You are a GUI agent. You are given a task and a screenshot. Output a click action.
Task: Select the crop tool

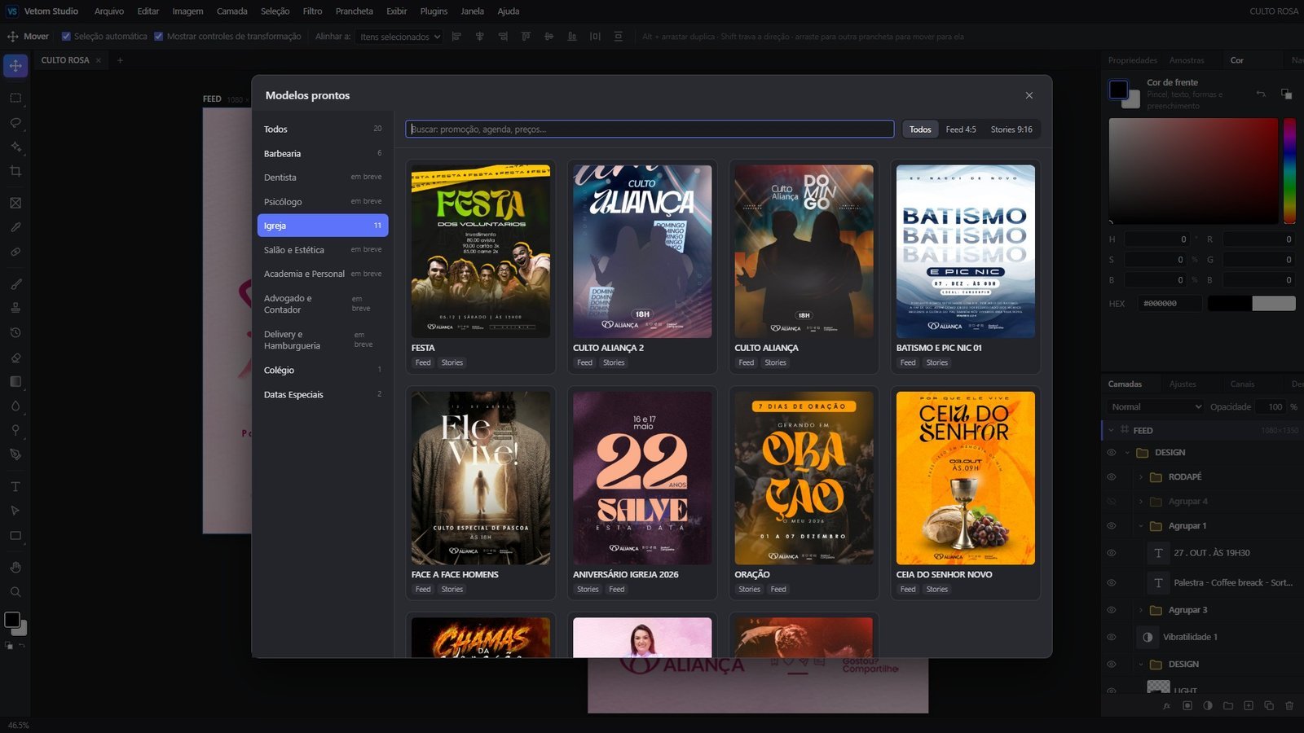(15, 172)
